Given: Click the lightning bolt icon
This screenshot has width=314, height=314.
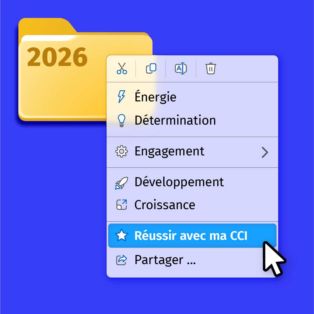Looking at the screenshot, I should [121, 96].
